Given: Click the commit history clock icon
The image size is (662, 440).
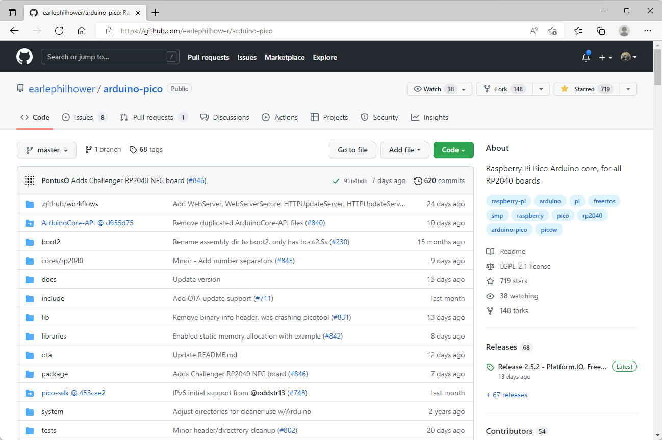Looking at the screenshot, I should pyautogui.click(x=418, y=180).
